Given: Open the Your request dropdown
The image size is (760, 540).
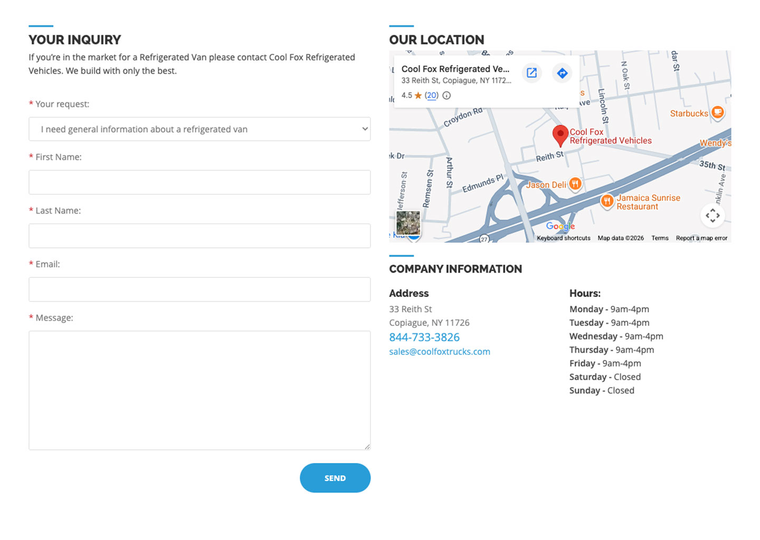Looking at the screenshot, I should [199, 129].
